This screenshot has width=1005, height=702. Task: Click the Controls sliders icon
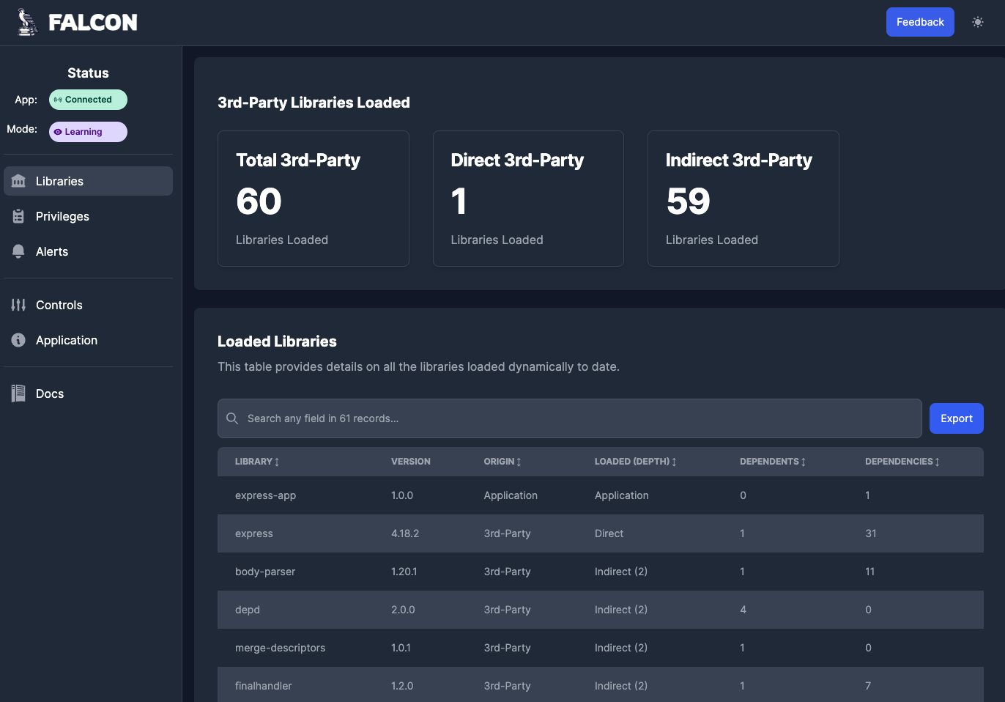click(x=19, y=305)
